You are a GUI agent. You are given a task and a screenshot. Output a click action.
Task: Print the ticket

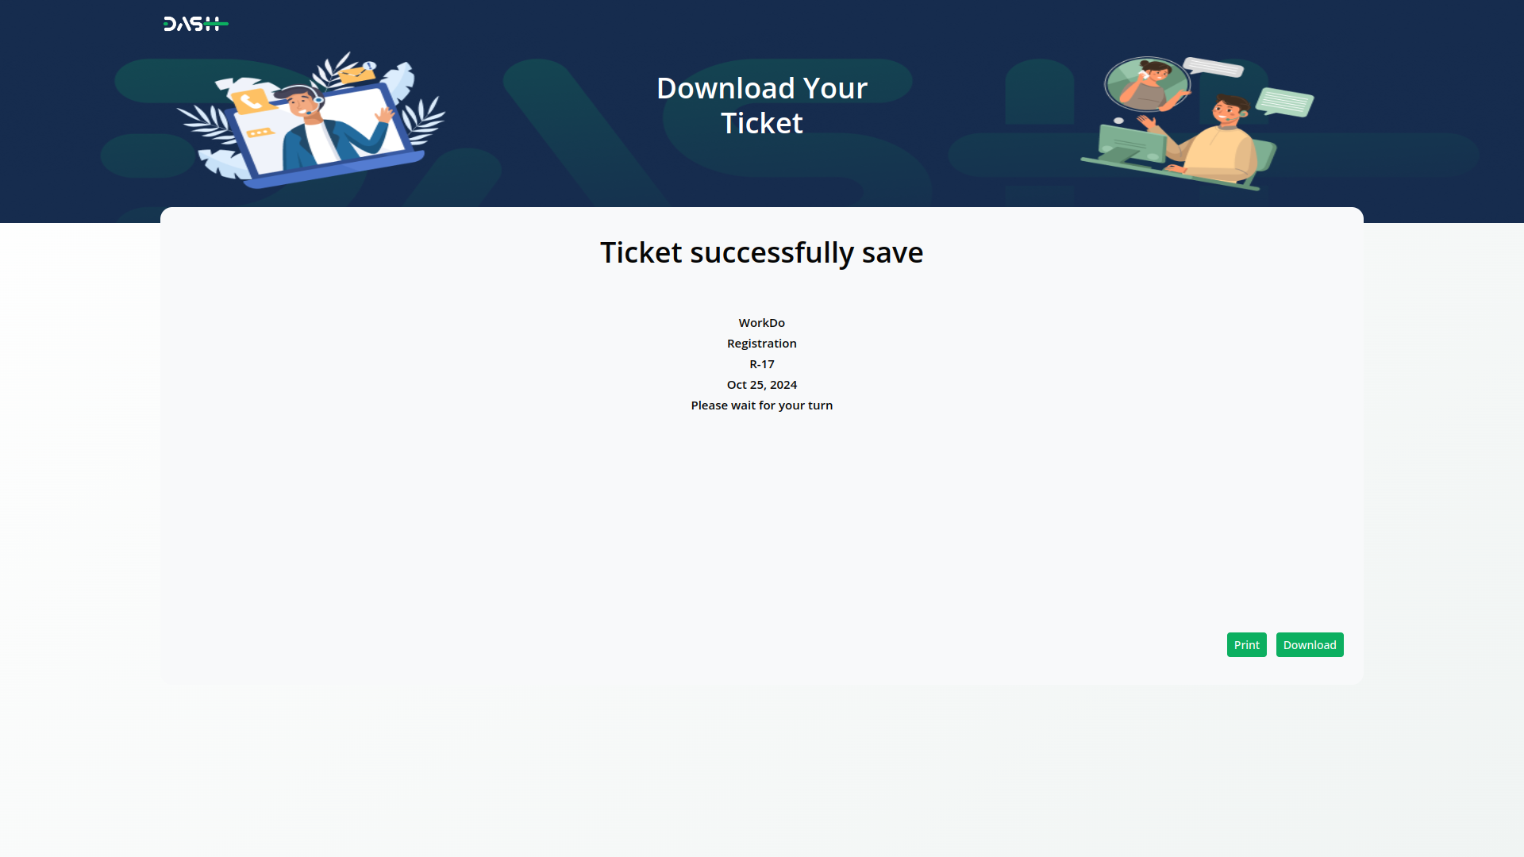point(1246,644)
